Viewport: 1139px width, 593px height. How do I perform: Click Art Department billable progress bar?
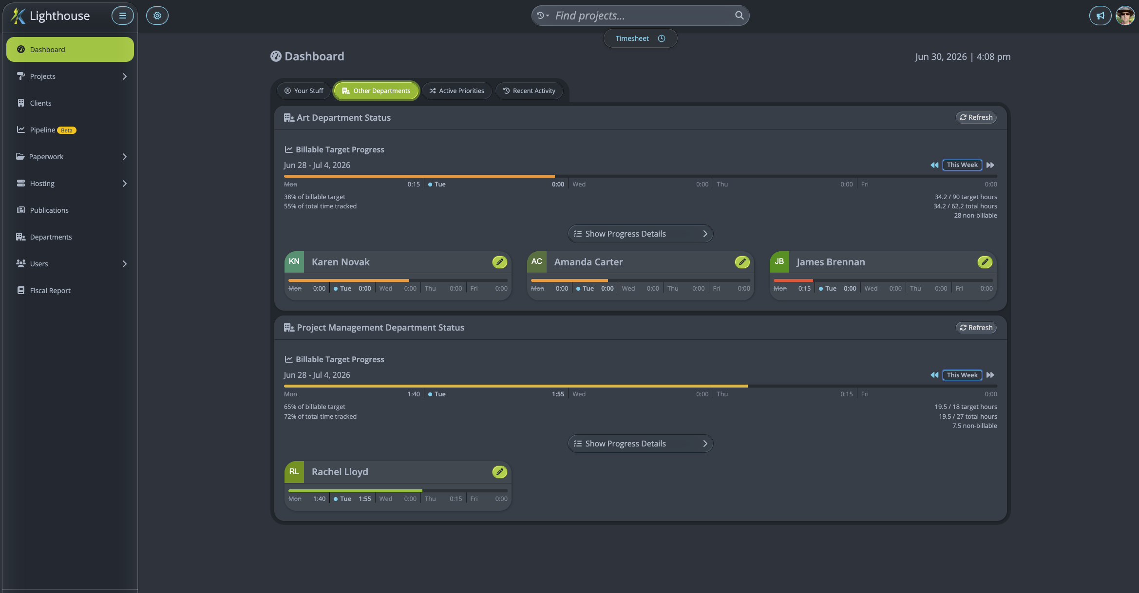tap(640, 176)
